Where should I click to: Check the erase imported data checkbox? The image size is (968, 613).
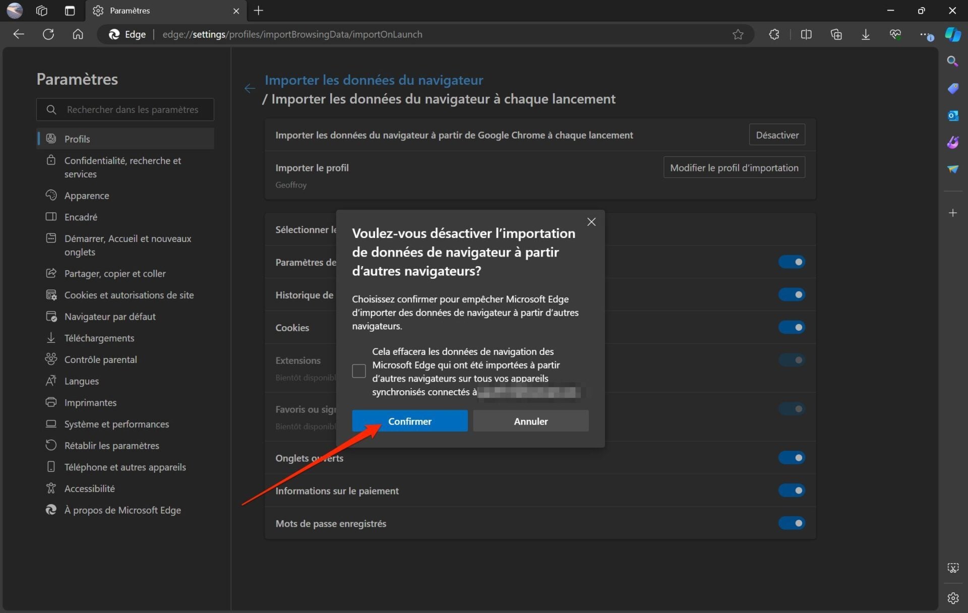(x=358, y=371)
